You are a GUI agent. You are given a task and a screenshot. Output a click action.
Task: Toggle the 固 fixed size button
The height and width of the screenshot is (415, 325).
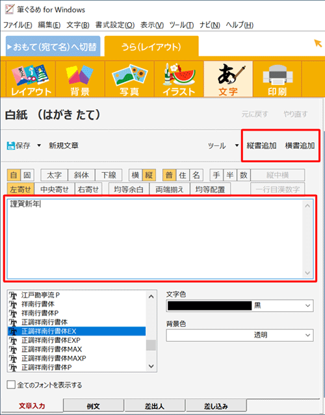coord(27,175)
